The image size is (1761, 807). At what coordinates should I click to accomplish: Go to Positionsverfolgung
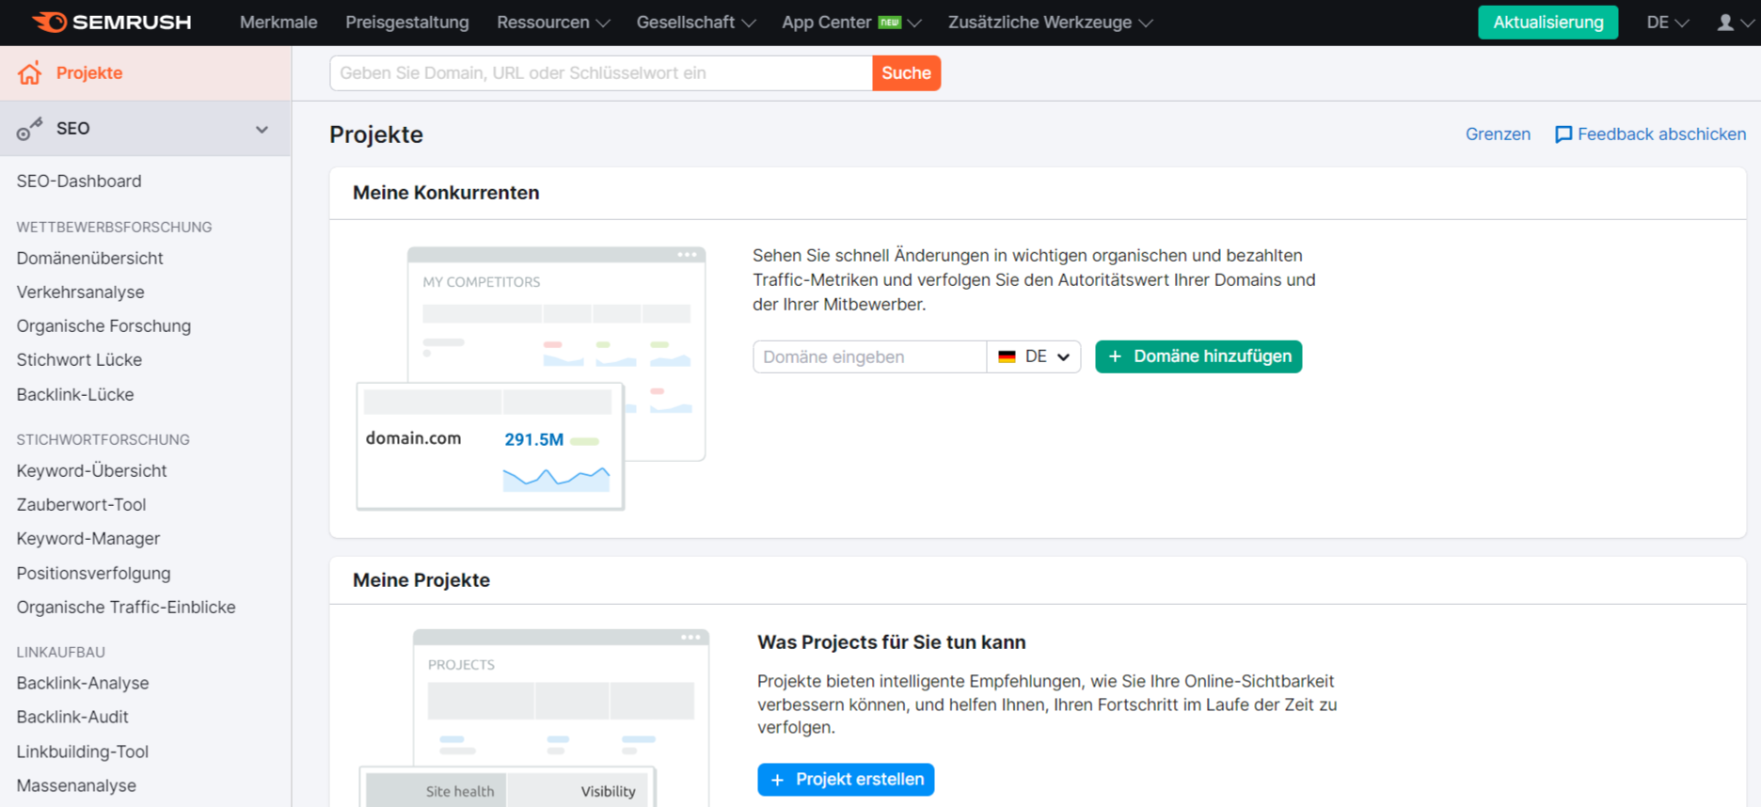(x=93, y=574)
